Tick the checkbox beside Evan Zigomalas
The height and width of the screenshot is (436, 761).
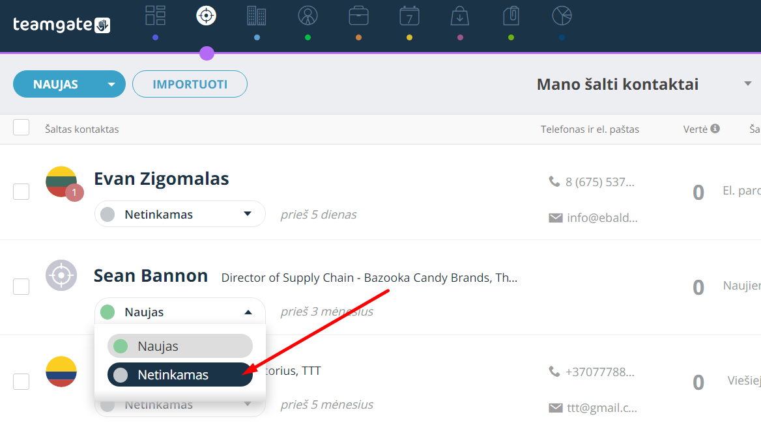22,191
